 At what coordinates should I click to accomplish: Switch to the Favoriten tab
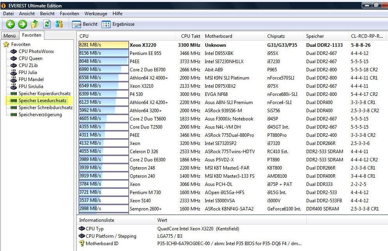pos(32,35)
